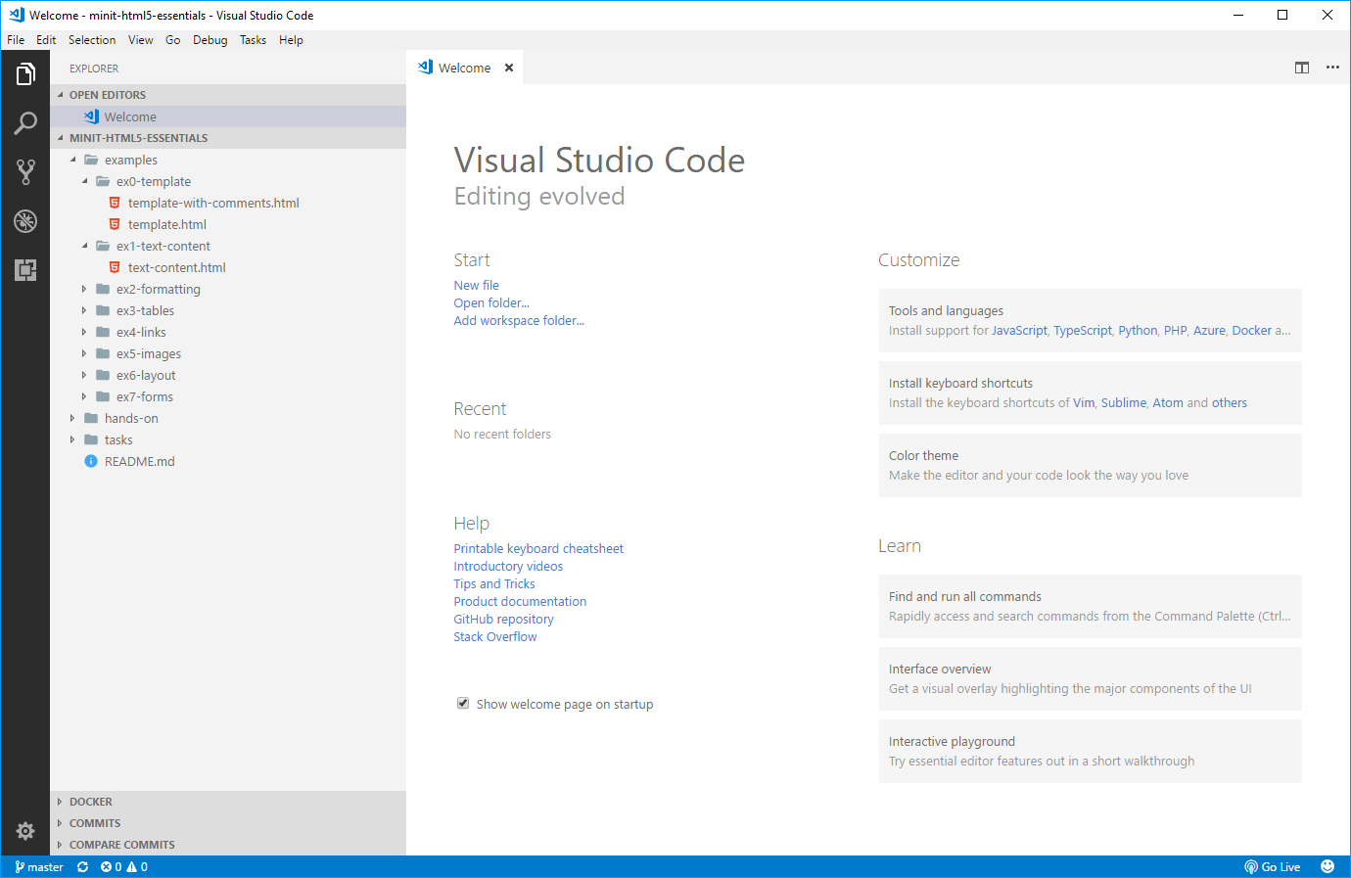
Task: Click Find and run all commands card
Action: 1091,606
